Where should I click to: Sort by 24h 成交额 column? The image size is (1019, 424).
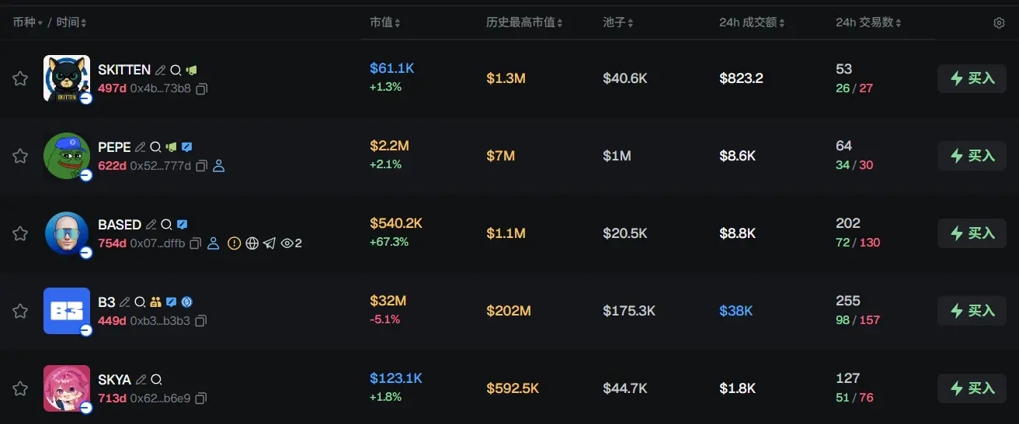[751, 23]
